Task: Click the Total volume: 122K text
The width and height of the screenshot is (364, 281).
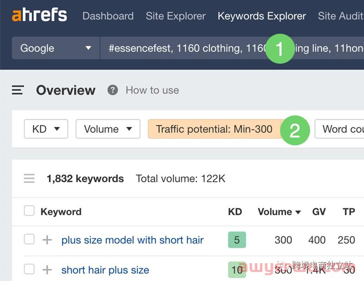Action: click(x=181, y=179)
